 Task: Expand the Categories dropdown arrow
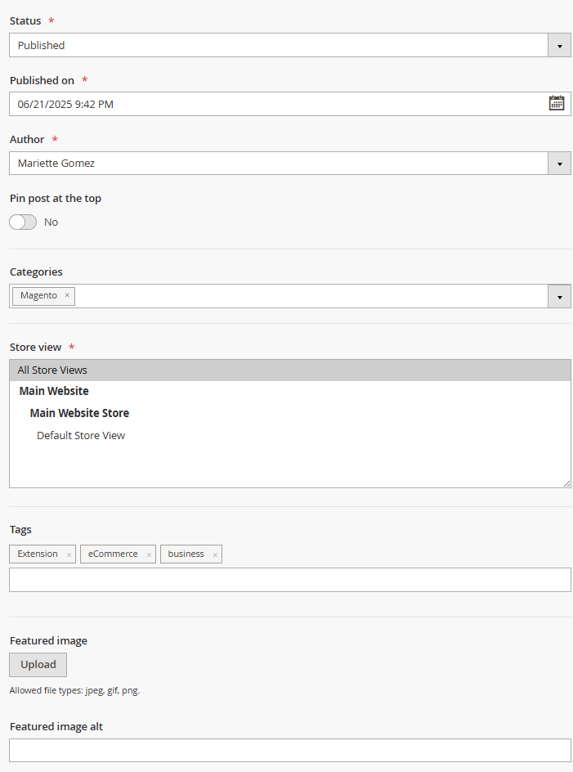pos(559,296)
